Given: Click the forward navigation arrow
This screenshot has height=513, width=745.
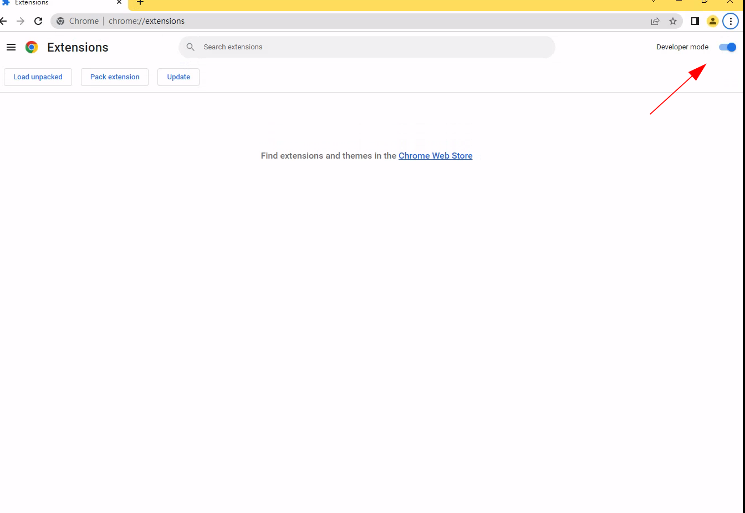Looking at the screenshot, I should click(x=21, y=21).
